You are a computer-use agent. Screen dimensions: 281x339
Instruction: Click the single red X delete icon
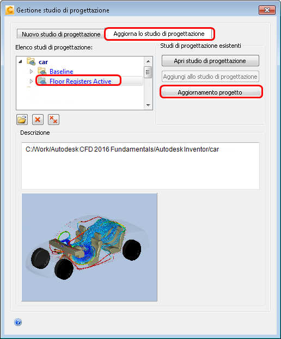(x=38, y=120)
